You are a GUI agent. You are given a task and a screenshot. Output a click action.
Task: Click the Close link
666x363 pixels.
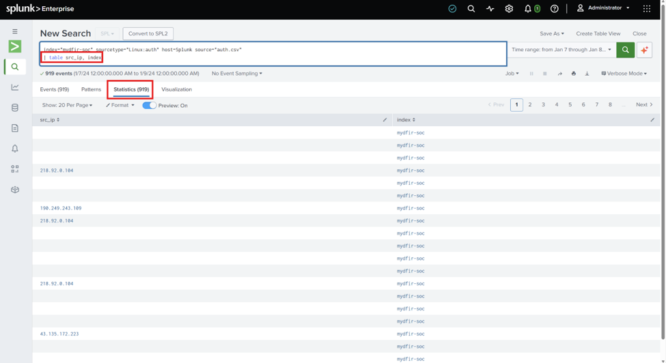(x=639, y=33)
